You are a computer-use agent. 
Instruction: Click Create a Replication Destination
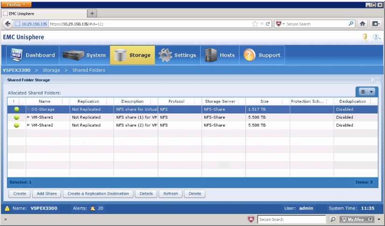[98, 194]
